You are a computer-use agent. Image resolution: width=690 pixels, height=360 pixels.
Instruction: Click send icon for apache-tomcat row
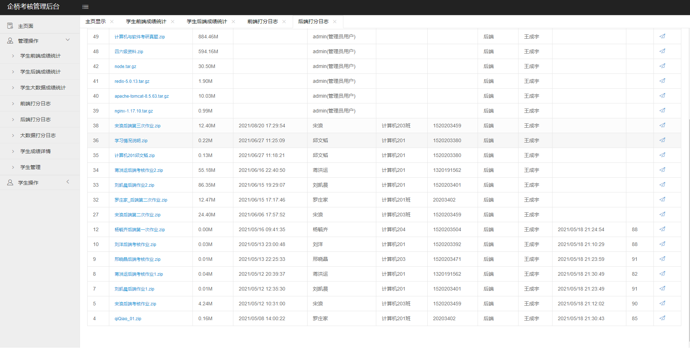click(662, 96)
